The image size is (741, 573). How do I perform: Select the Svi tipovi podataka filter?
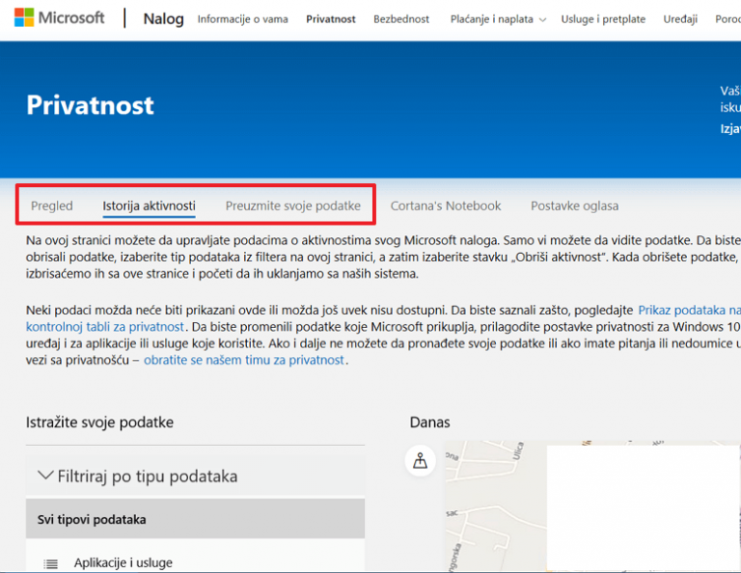(x=195, y=519)
